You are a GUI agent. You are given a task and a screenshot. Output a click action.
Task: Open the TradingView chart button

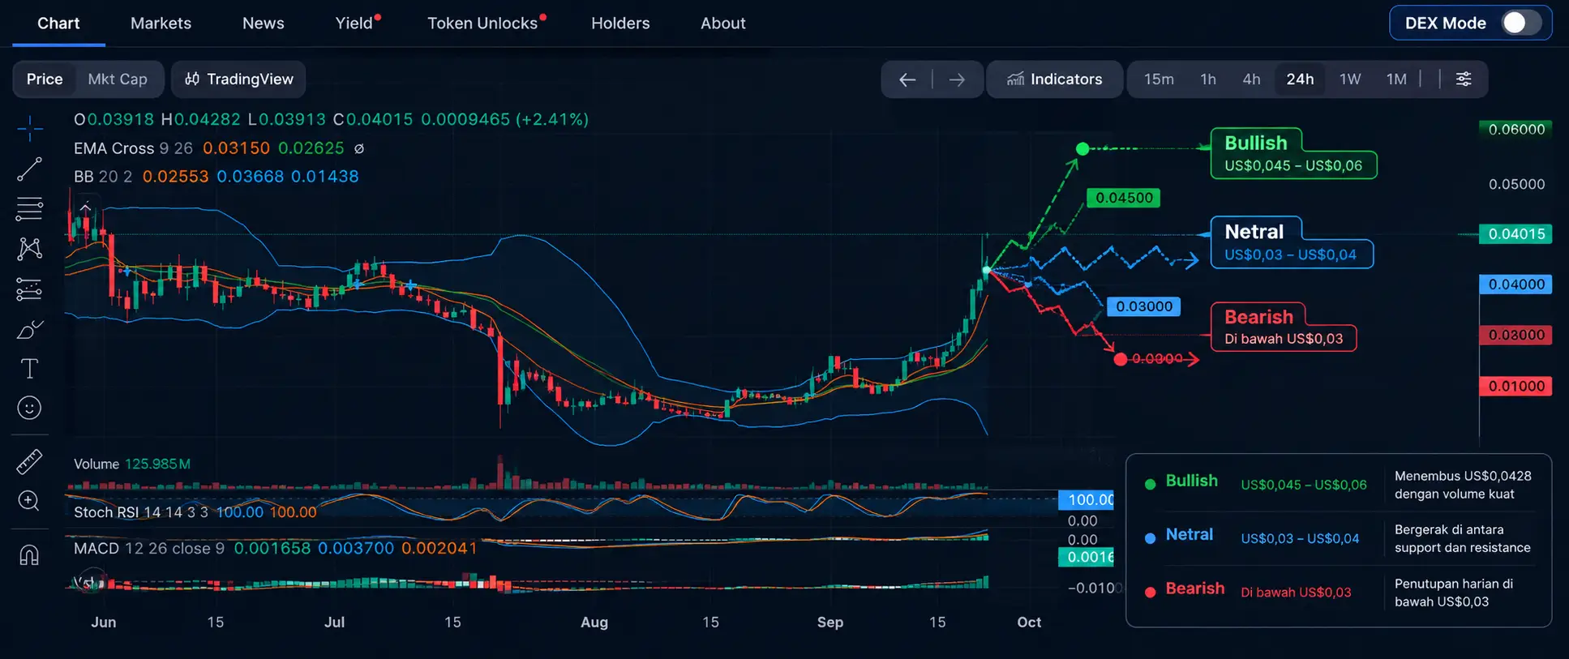click(x=238, y=79)
